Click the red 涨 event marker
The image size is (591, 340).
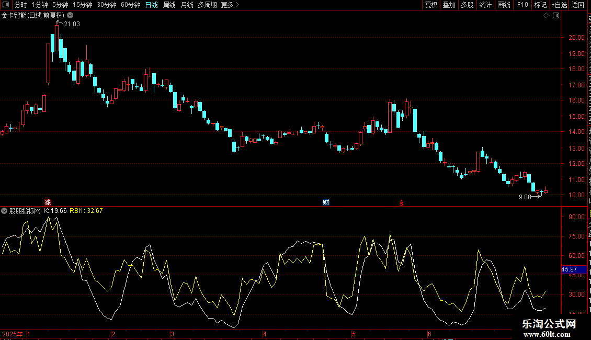pyautogui.click(x=48, y=202)
